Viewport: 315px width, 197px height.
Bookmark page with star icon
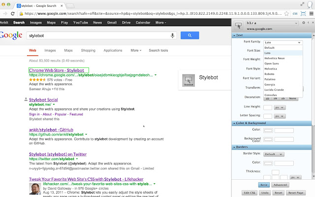pyautogui.click(x=286, y=13)
